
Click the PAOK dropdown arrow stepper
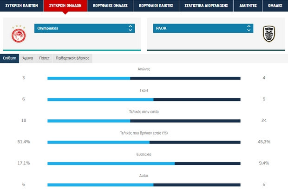[249, 28]
